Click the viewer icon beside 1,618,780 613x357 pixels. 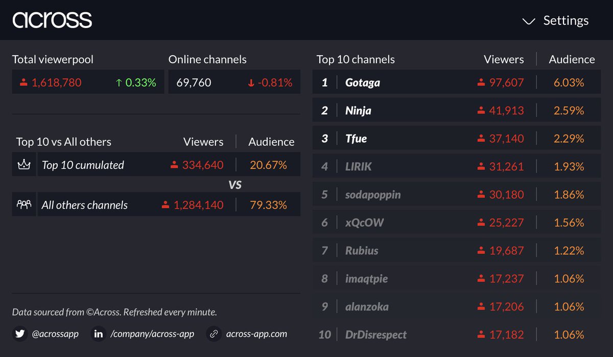[x=23, y=83]
